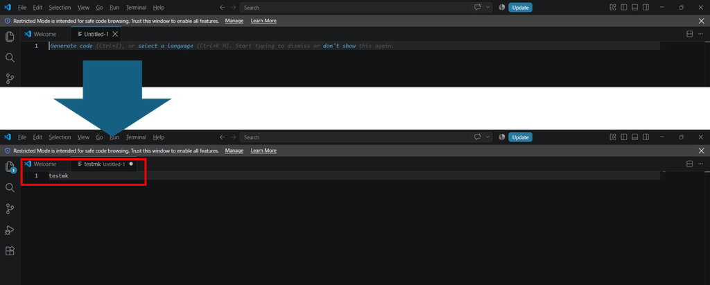Click the Update button in the lower window
710x285 pixels.
[520, 137]
